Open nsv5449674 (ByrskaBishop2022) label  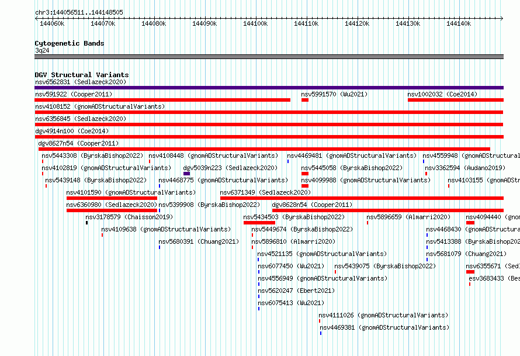[302, 229]
